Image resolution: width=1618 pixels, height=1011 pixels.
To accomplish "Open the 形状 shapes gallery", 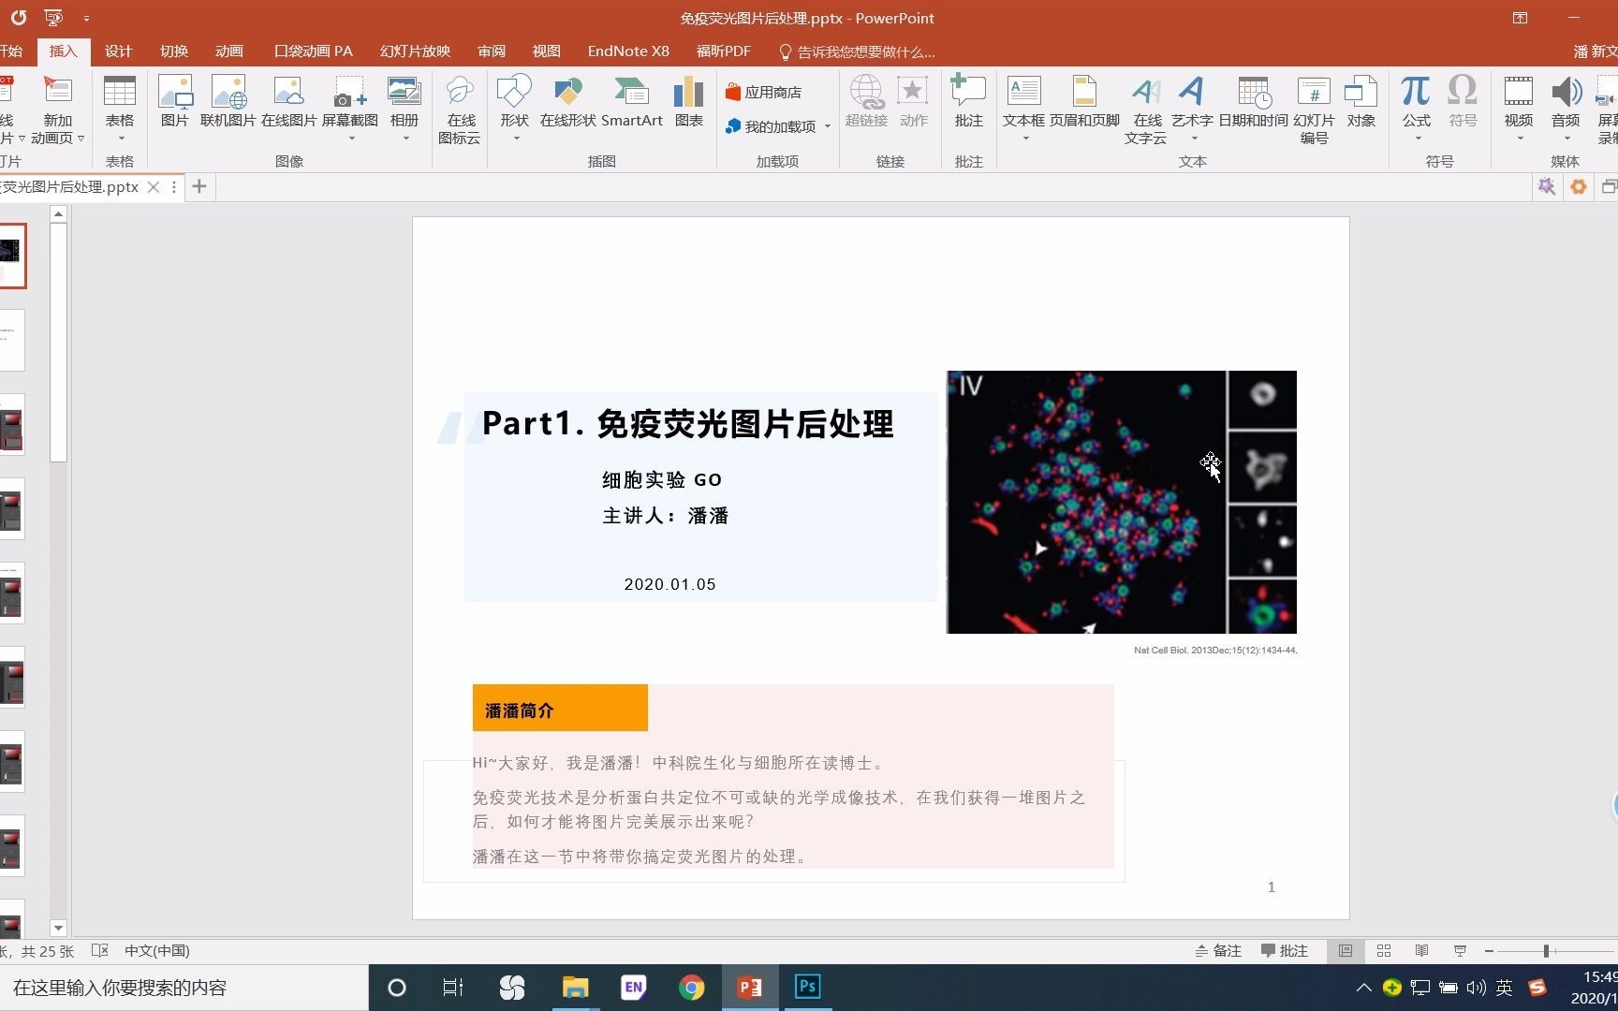I will (x=514, y=101).
